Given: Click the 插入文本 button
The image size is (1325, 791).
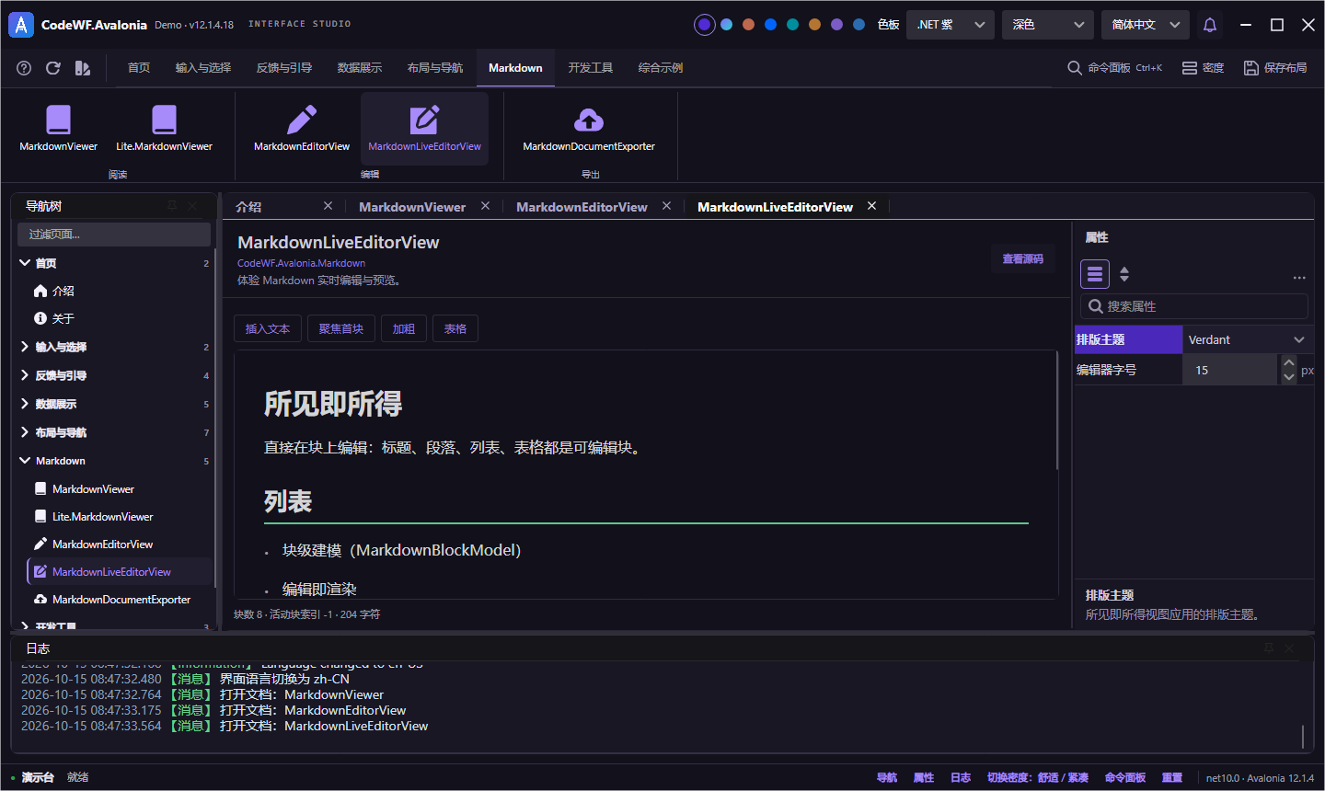Looking at the screenshot, I should (268, 328).
